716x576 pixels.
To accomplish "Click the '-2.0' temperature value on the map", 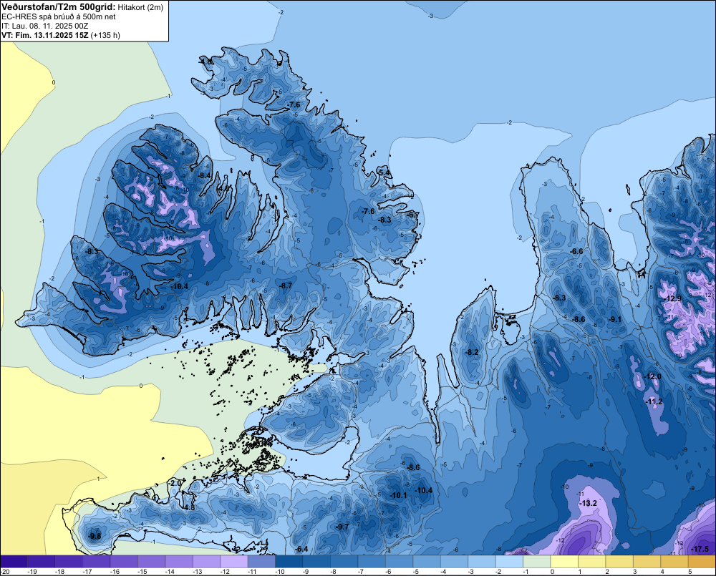I will [x=175, y=483].
